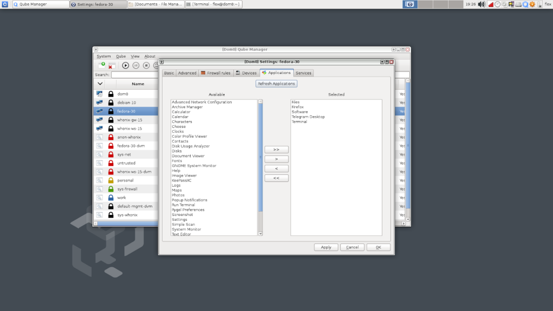Open the volume speaker icon in tray
This screenshot has height=311, width=553.
(x=481, y=4)
